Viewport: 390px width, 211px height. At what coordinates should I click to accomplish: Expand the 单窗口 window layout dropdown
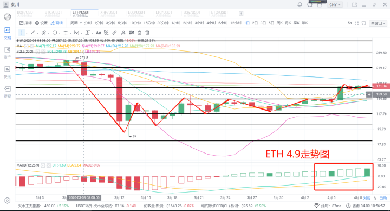click(378, 23)
